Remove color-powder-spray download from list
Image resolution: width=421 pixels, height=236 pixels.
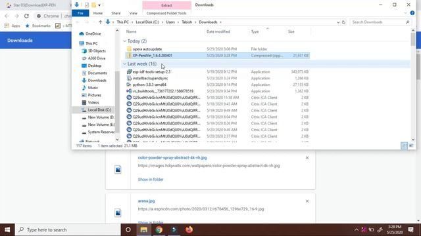(307, 158)
